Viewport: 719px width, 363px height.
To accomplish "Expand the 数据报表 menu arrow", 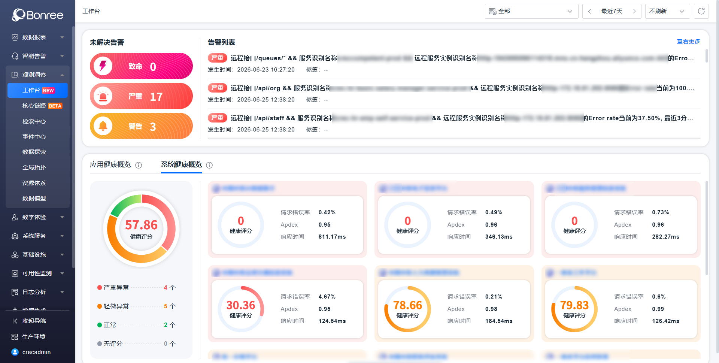I will (62, 37).
